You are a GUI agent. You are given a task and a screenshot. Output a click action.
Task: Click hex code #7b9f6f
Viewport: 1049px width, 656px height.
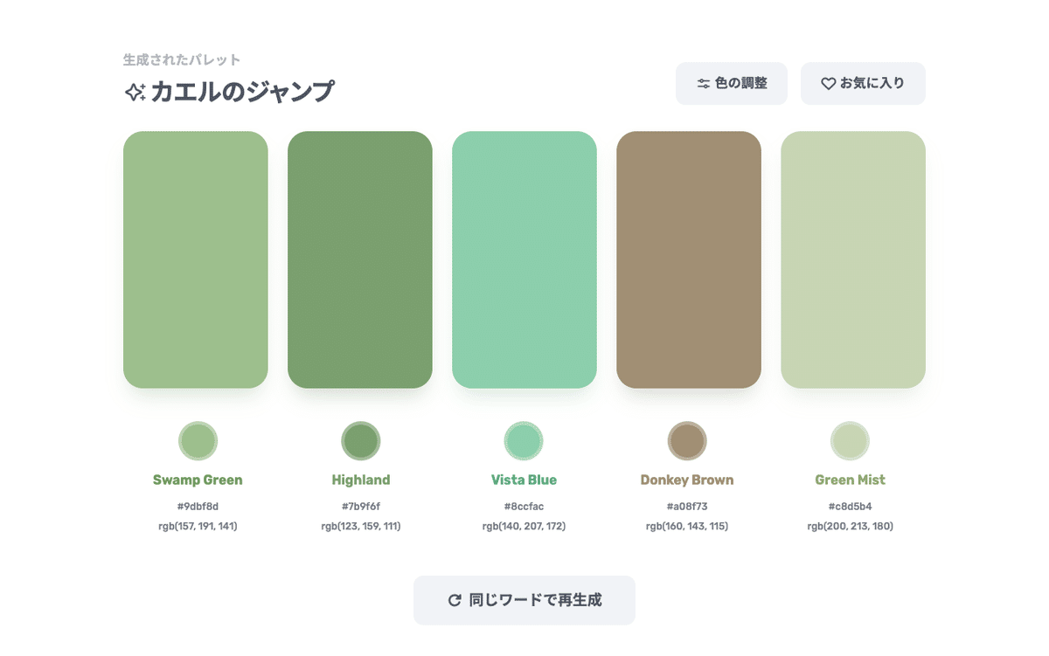[x=361, y=507]
